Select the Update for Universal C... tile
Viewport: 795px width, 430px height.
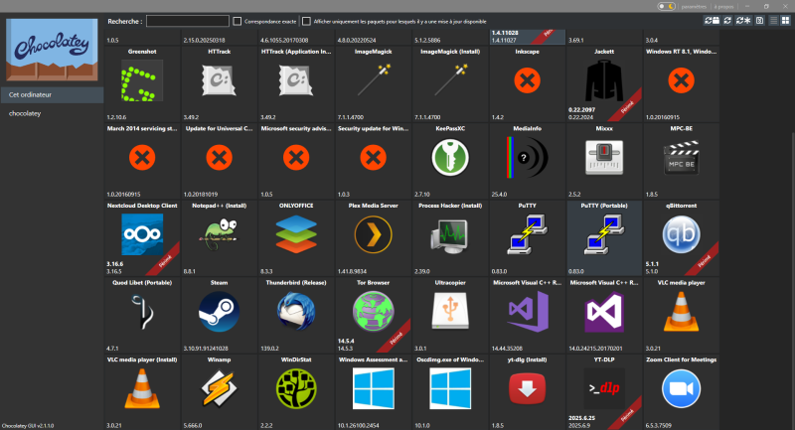point(219,161)
